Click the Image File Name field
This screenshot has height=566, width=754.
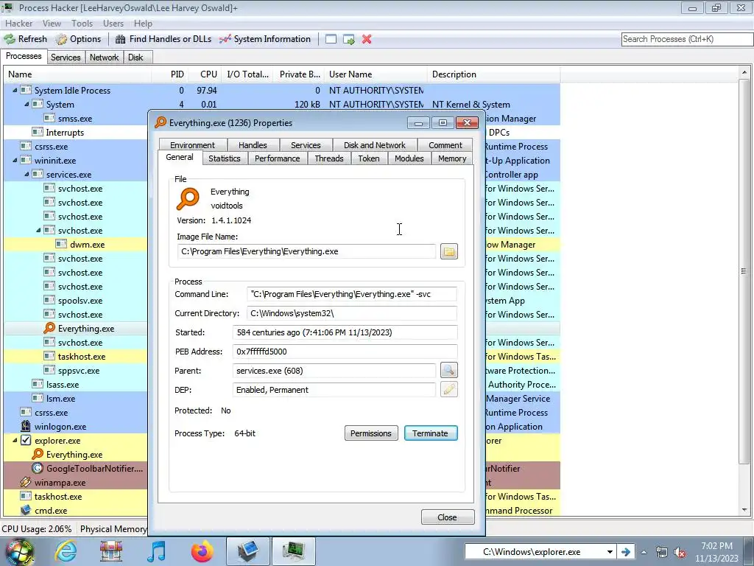point(307,251)
